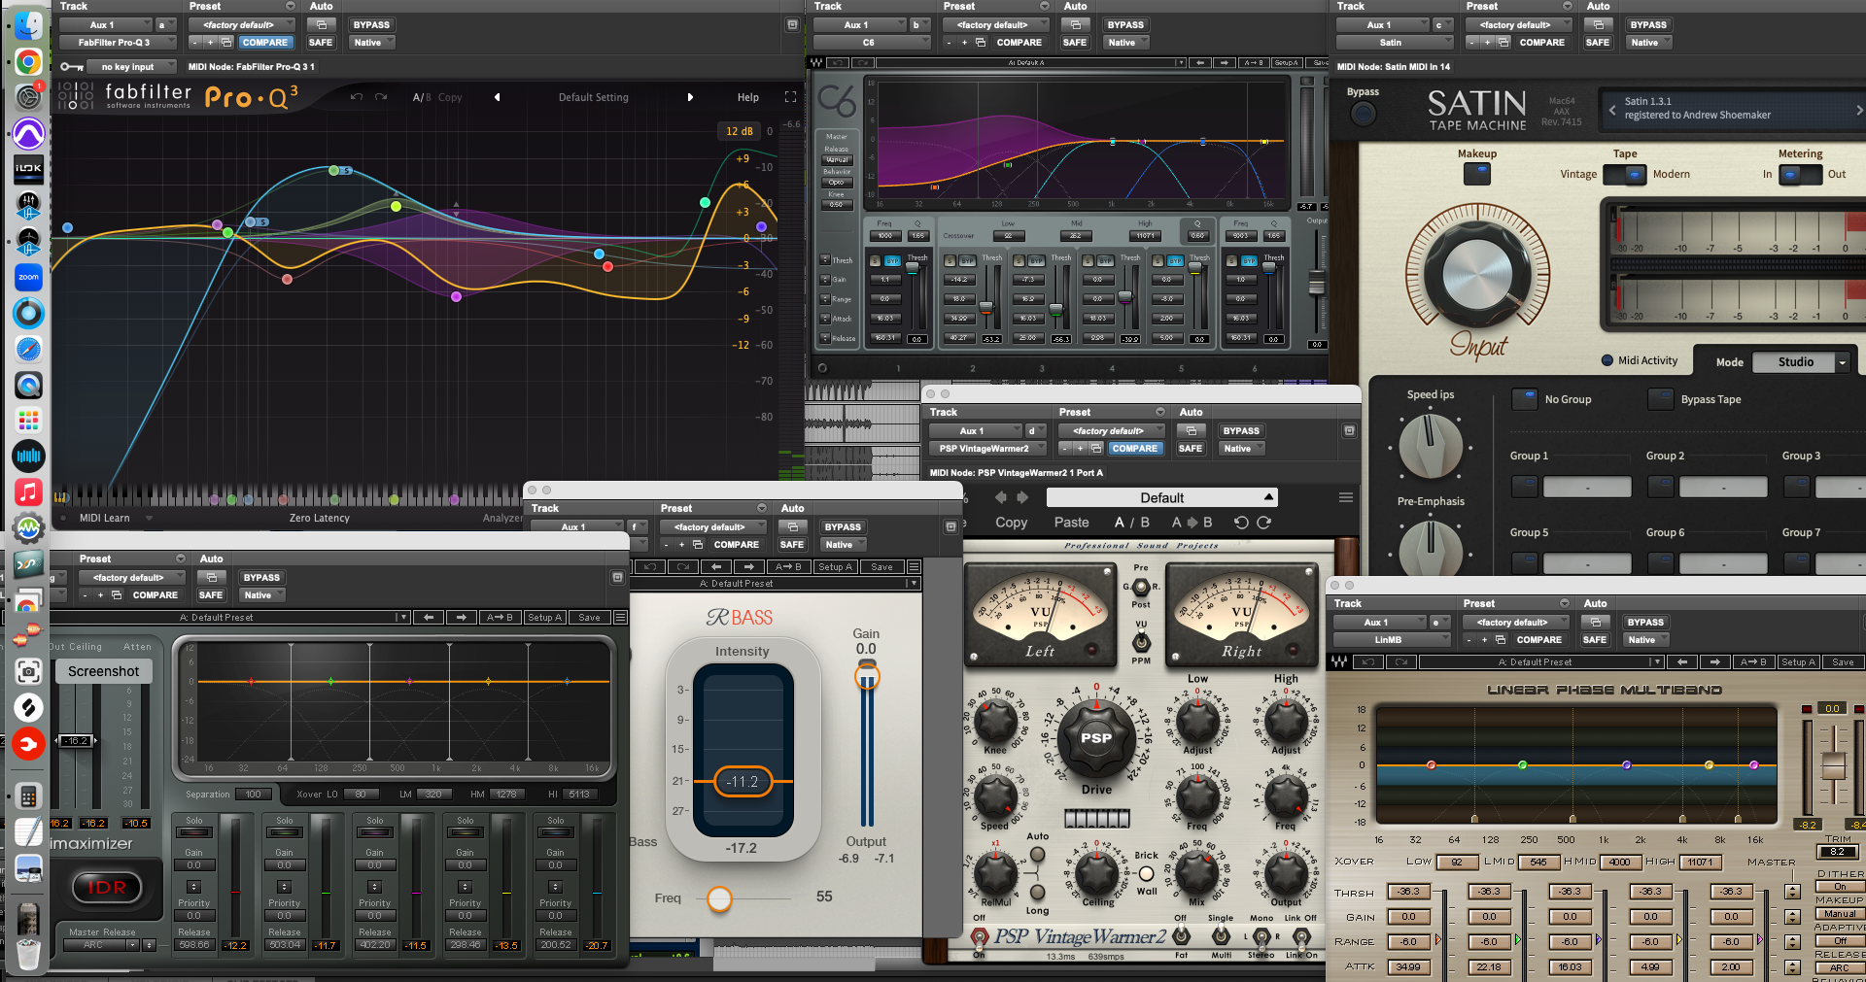Open Finder from the dock
The height and width of the screenshot is (982, 1866).
[28, 26]
